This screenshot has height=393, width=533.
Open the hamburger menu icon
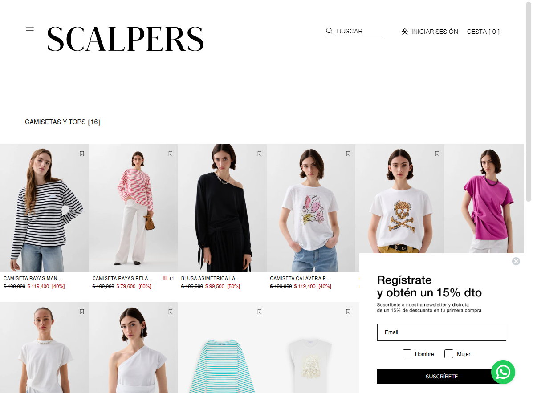coord(29,29)
